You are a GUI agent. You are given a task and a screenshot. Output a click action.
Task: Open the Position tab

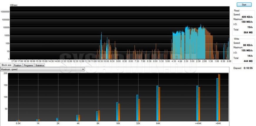[17, 65]
